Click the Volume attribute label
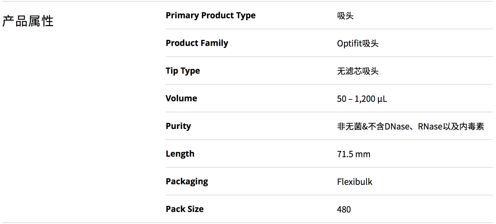 pos(181,98)
